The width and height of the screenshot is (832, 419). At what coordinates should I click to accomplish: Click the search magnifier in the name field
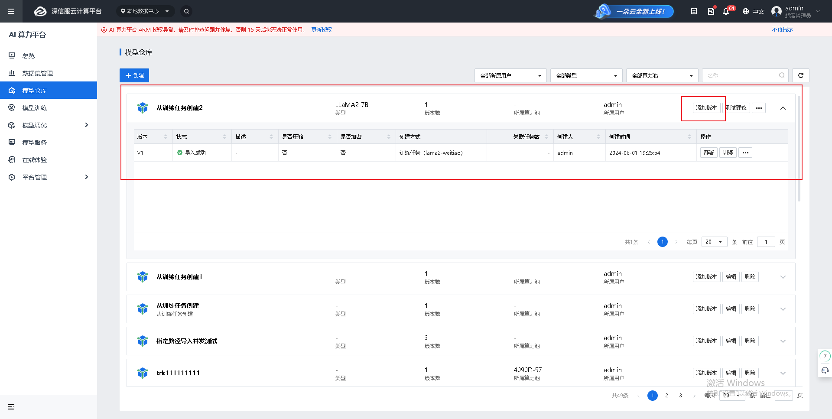click(782, 75)
